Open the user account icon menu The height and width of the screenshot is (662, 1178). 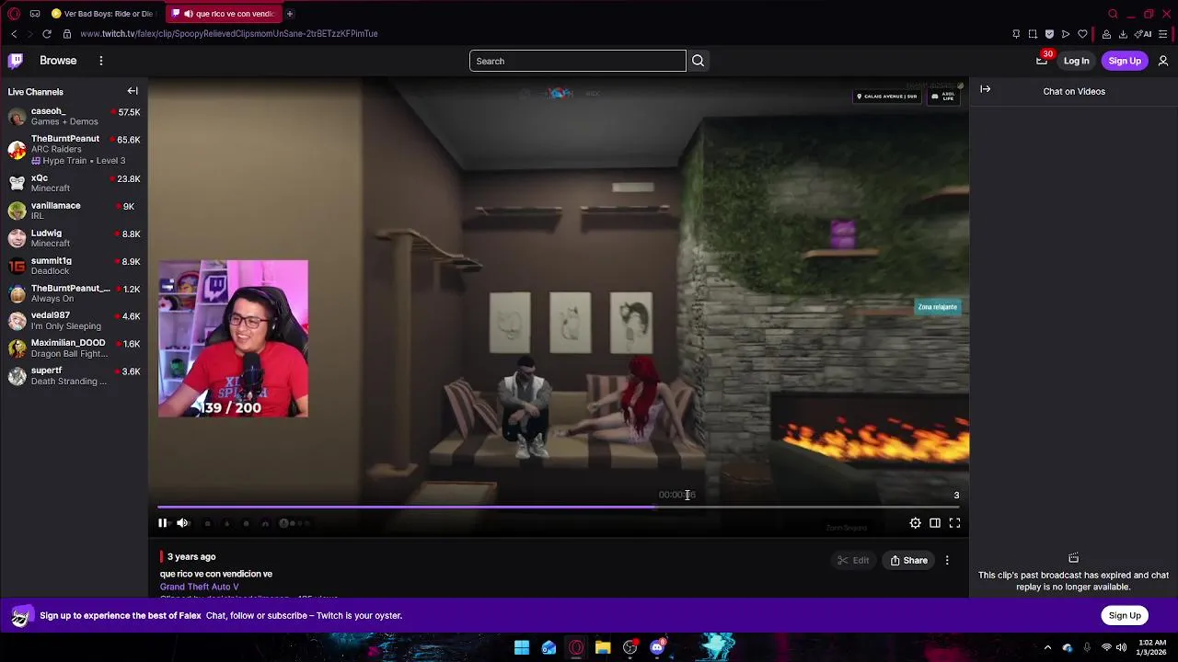1163,61
